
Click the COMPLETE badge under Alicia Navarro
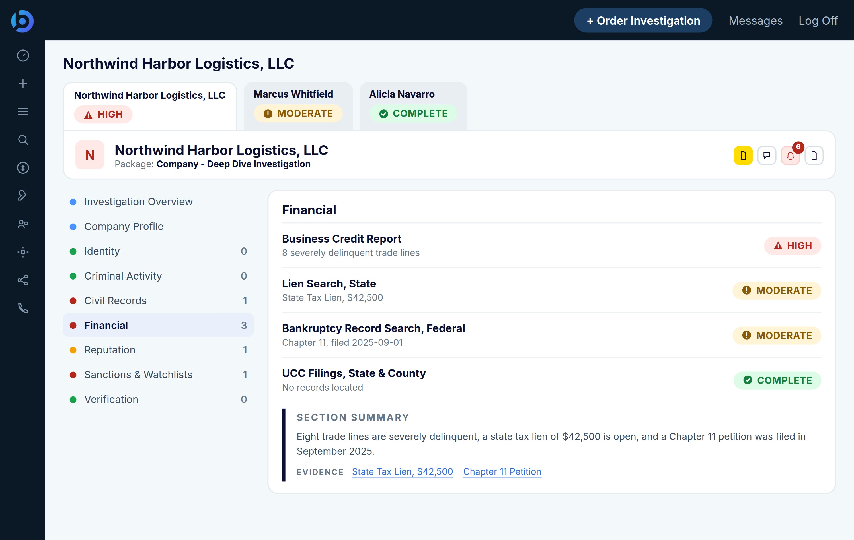point(413,113)
